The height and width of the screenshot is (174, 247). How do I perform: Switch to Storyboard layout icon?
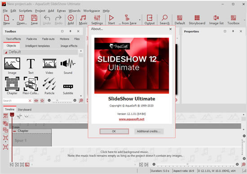197,20
